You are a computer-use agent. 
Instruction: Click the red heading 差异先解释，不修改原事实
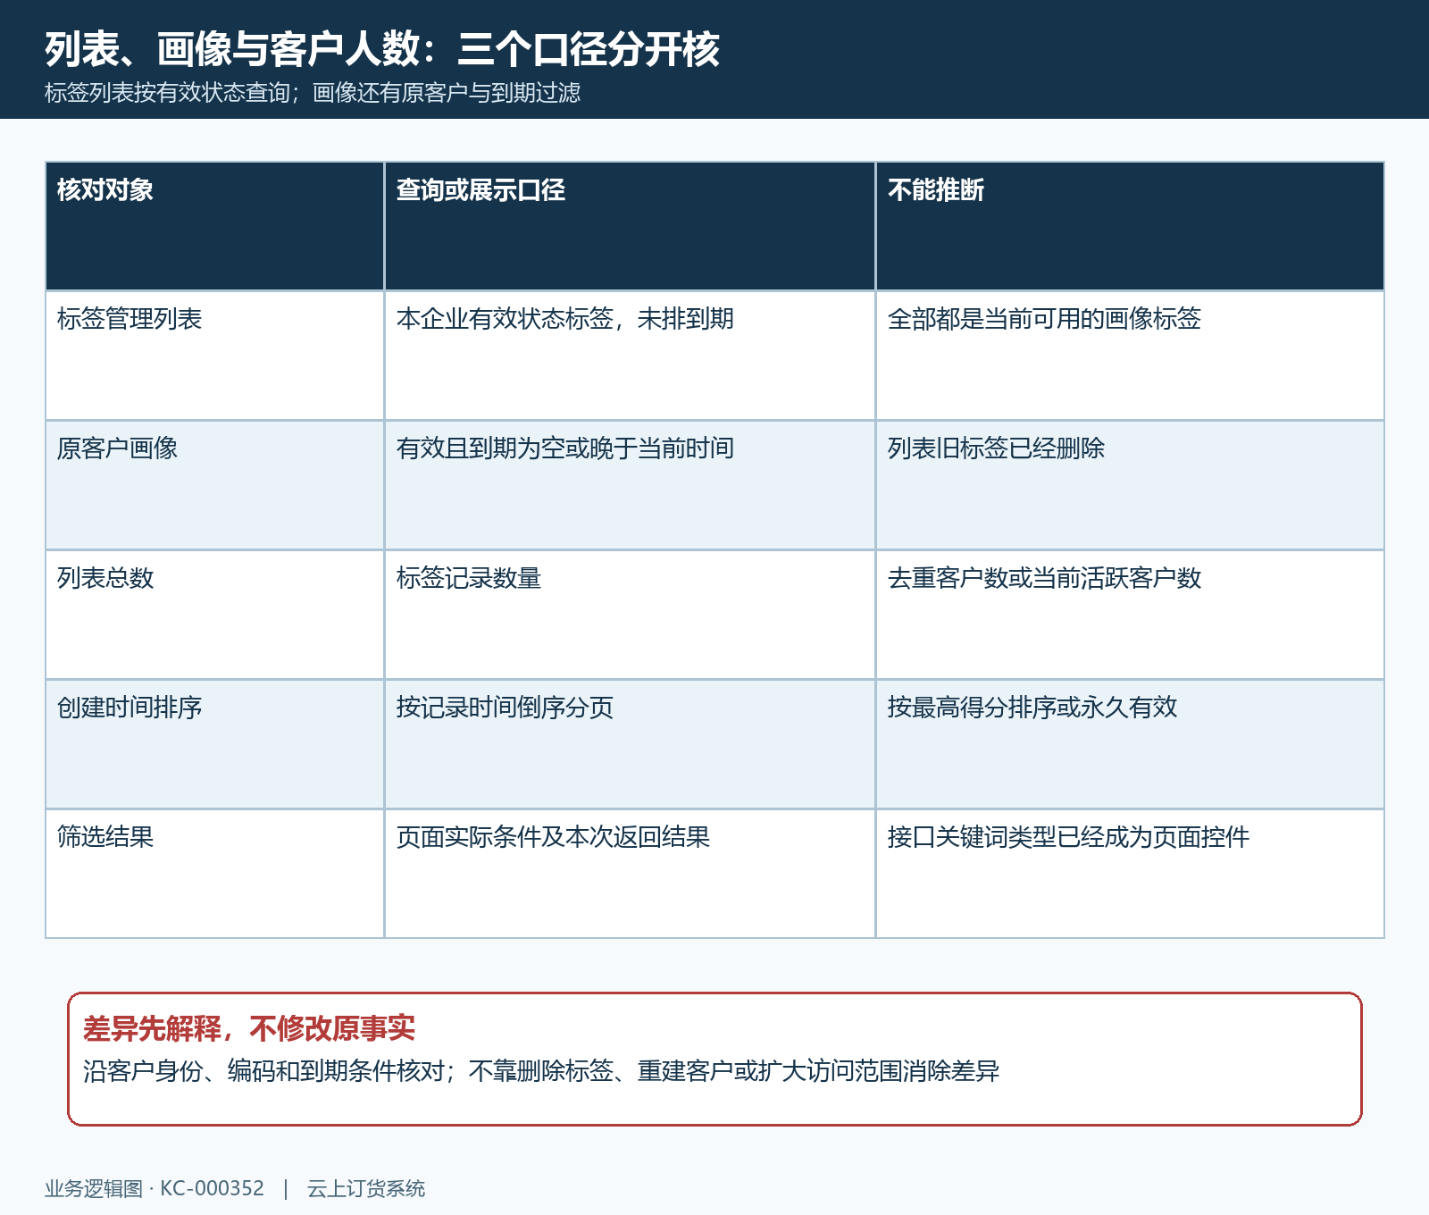249,1028
